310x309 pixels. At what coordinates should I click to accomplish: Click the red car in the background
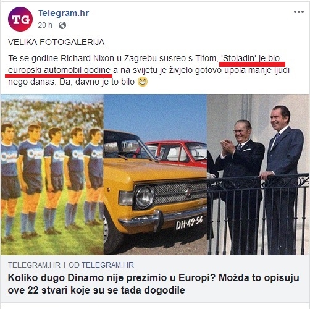178,153
